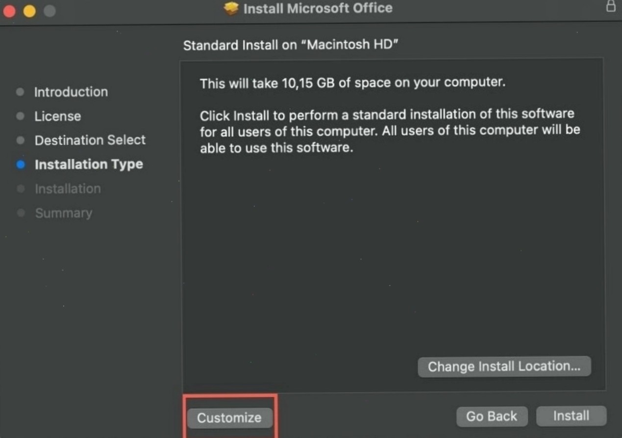Click the package icon beside installer title
The width and height of the screenshot is (622, 438).
point(231,8)
